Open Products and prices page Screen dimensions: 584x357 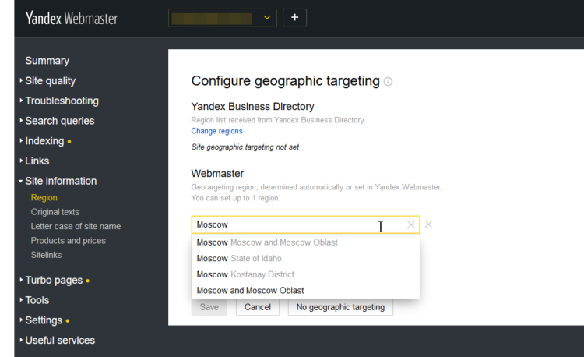(69, 241)
